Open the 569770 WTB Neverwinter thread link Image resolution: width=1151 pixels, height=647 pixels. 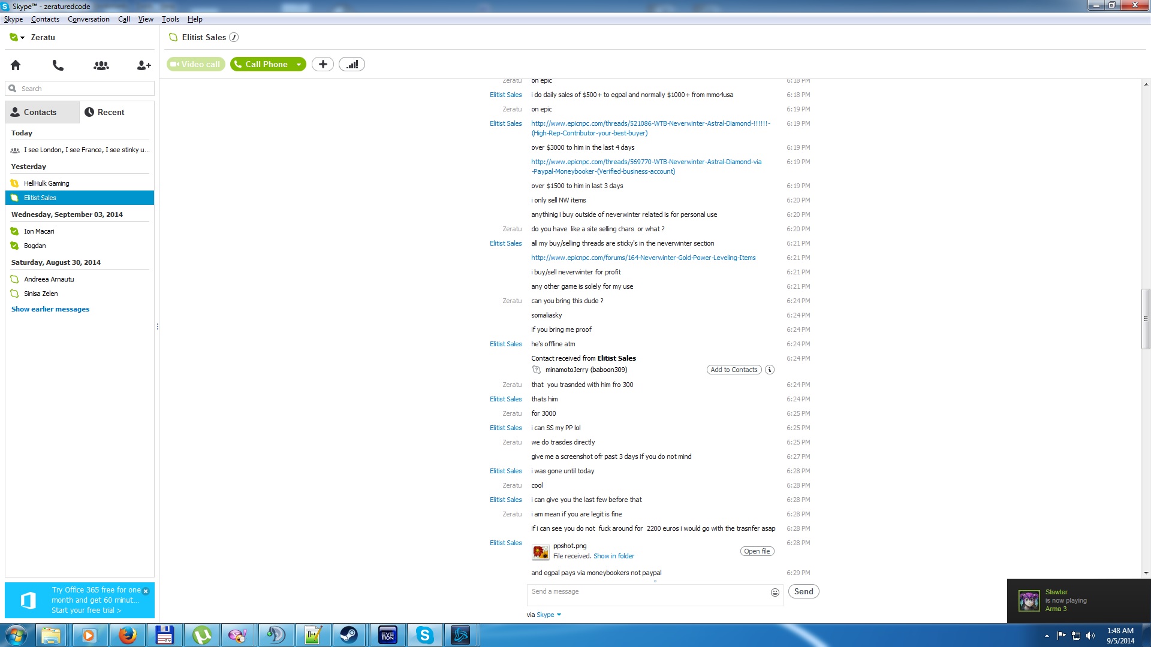(646, 167)
